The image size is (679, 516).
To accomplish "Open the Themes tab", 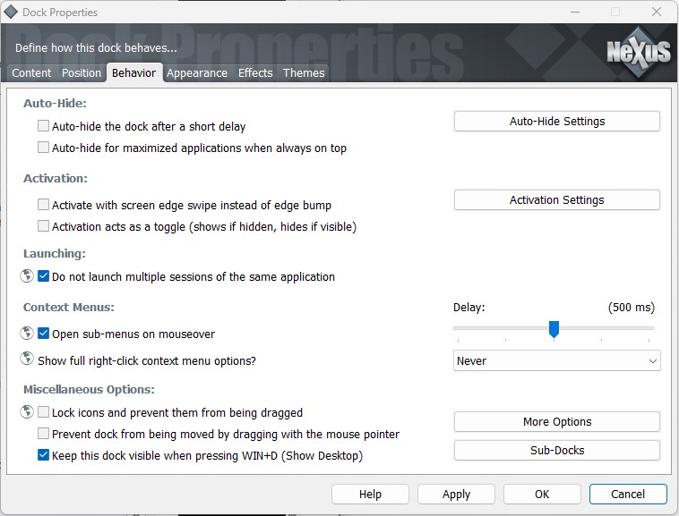I will tap(304, 73).
